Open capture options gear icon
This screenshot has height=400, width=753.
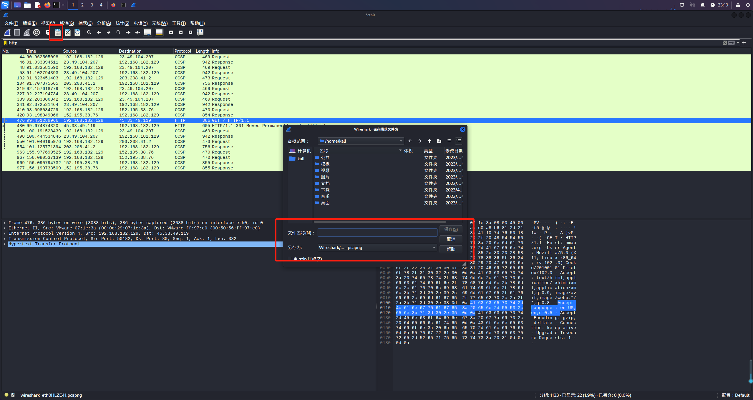pyautogui.click(x=37, y=32)
